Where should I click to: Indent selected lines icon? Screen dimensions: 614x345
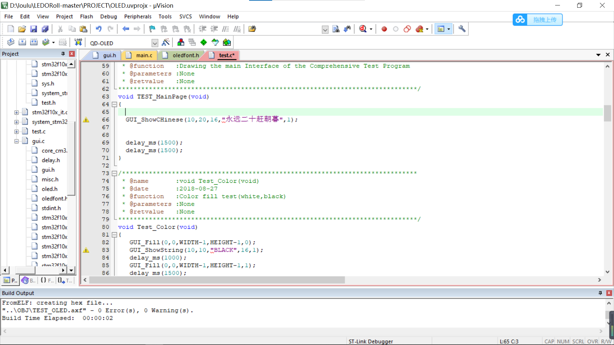point(202,29)
